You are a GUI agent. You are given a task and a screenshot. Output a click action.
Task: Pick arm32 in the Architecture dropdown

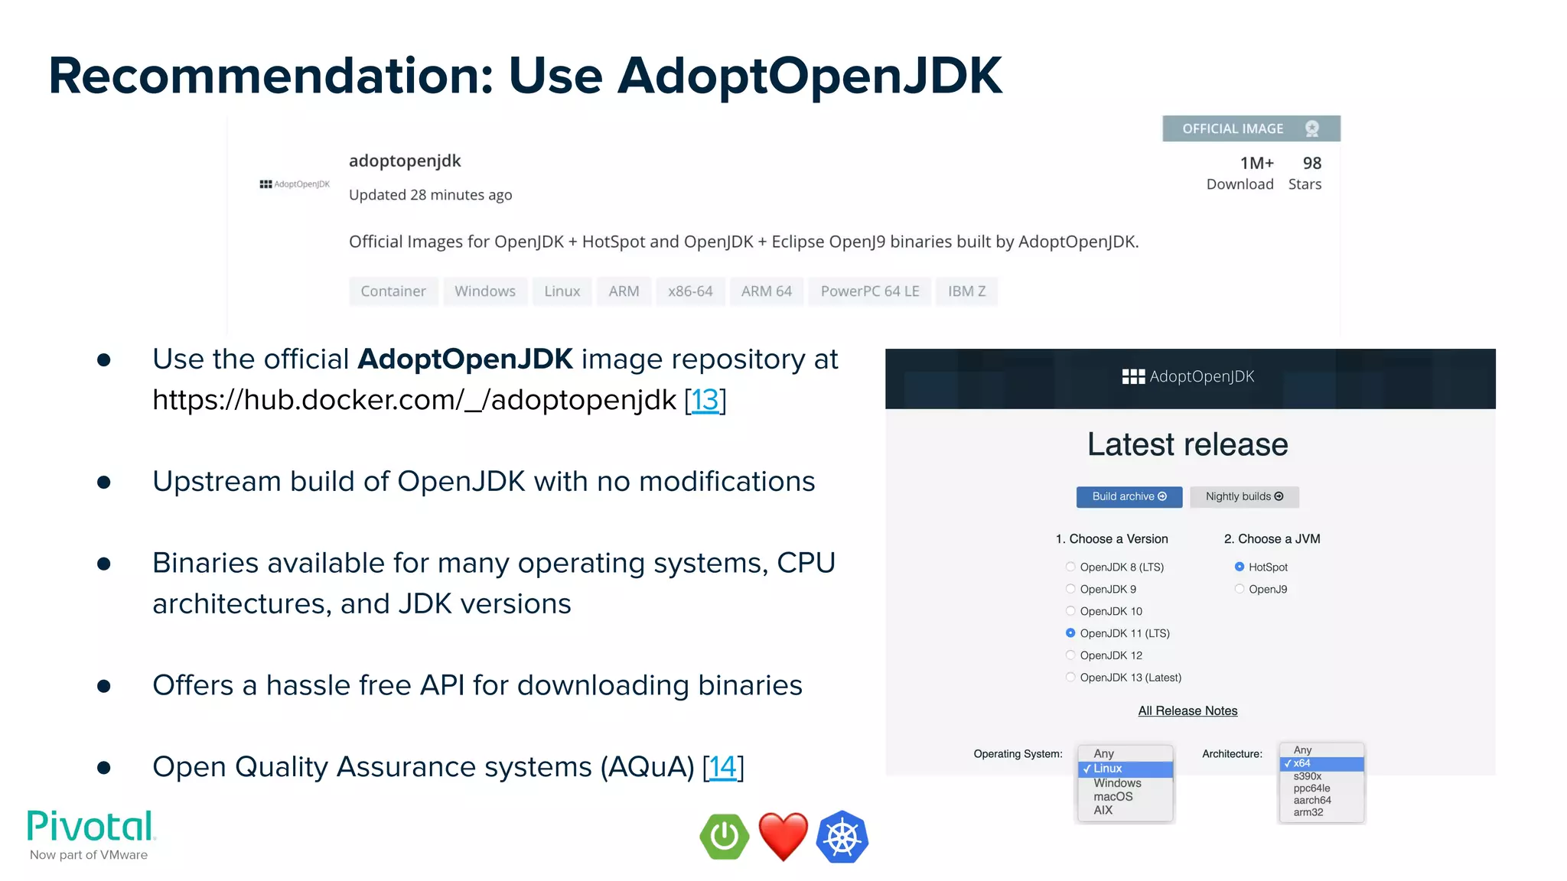1321,813
